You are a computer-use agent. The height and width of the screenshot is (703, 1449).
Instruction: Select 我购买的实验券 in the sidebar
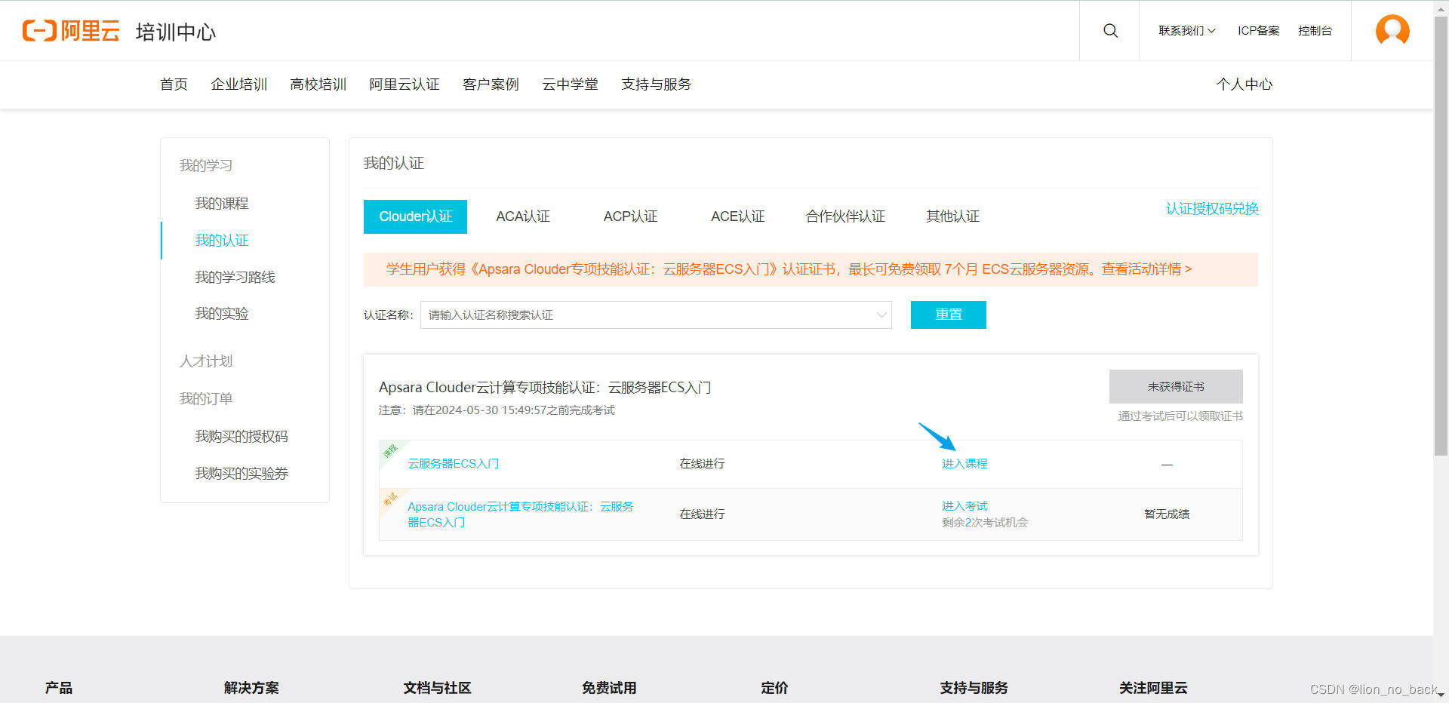point(241,474)
